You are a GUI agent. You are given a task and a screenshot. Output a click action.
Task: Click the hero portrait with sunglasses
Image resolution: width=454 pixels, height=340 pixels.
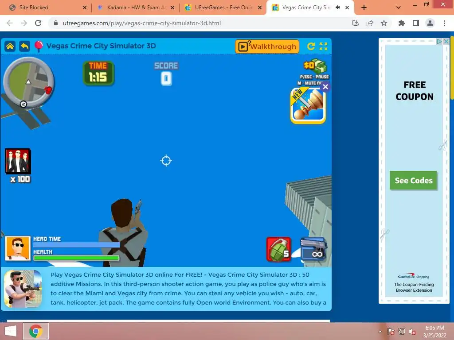18,248
